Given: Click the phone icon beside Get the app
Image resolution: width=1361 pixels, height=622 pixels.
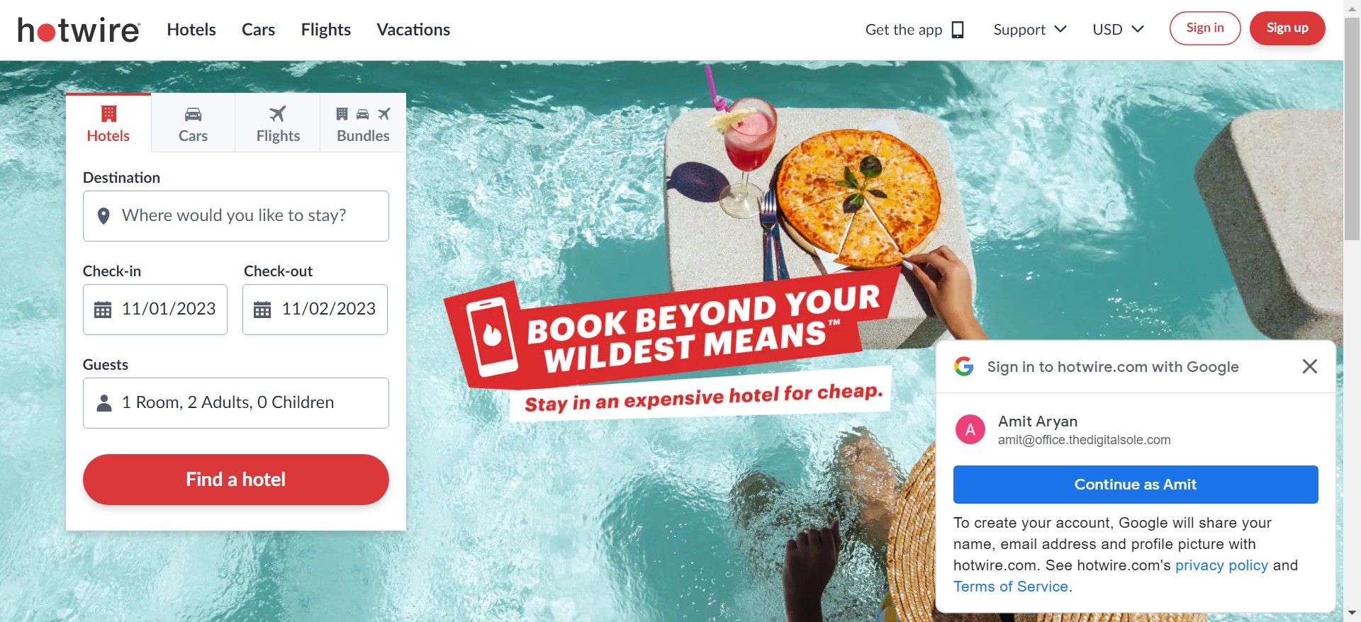Looking at the screenshot, I should pos(958,30).
